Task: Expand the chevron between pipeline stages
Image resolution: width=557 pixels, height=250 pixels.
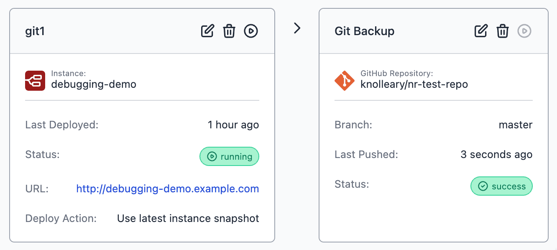Action: (x=297, y=28)
